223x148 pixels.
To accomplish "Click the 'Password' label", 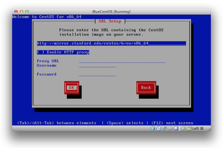I will point(47,74).
